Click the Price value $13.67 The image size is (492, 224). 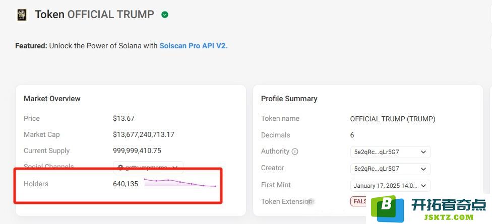click(124, 118)
